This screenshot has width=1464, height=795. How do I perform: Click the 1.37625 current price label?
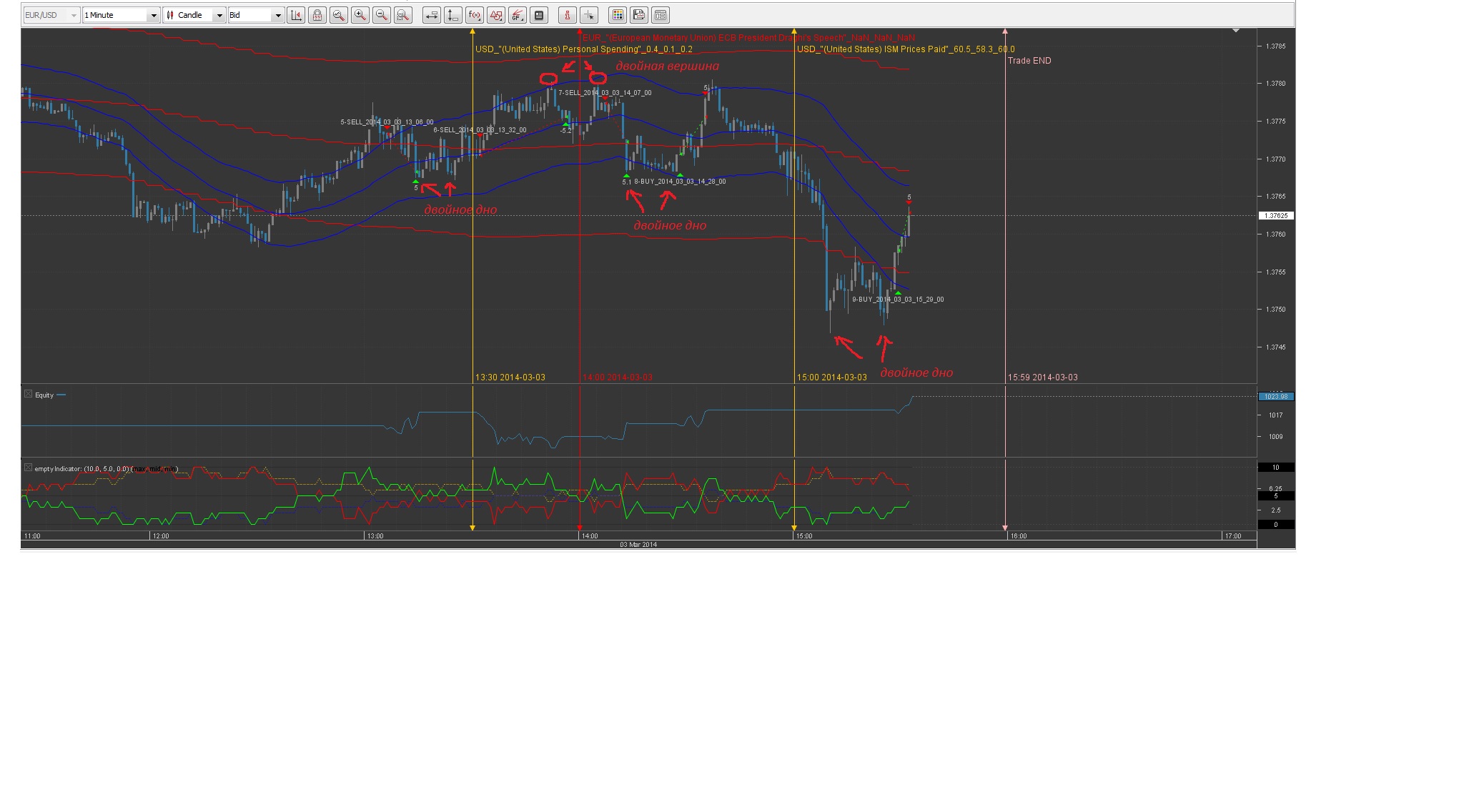coord(1276,215)
